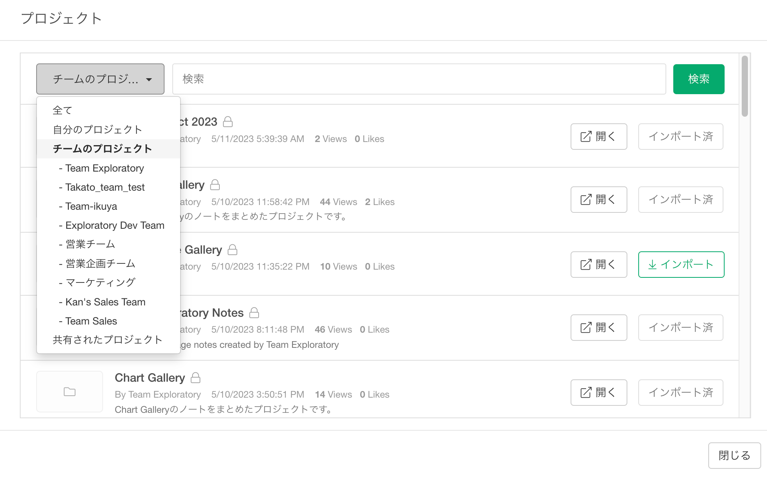The height and width of the screenshot is (477, 767).
Task: Choose 自分のプロジェクト in the dropdown list
Action: 97,130
